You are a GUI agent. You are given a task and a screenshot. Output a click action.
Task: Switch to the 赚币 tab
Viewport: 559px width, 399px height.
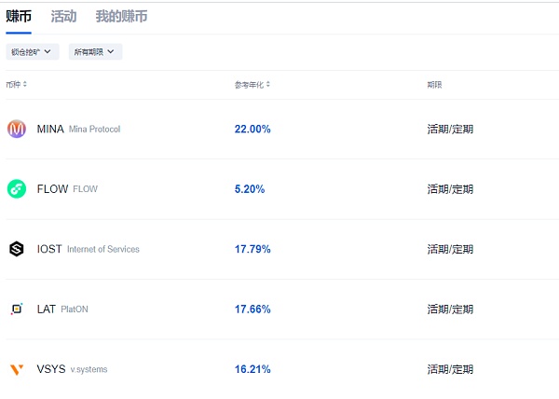[19, 17]
